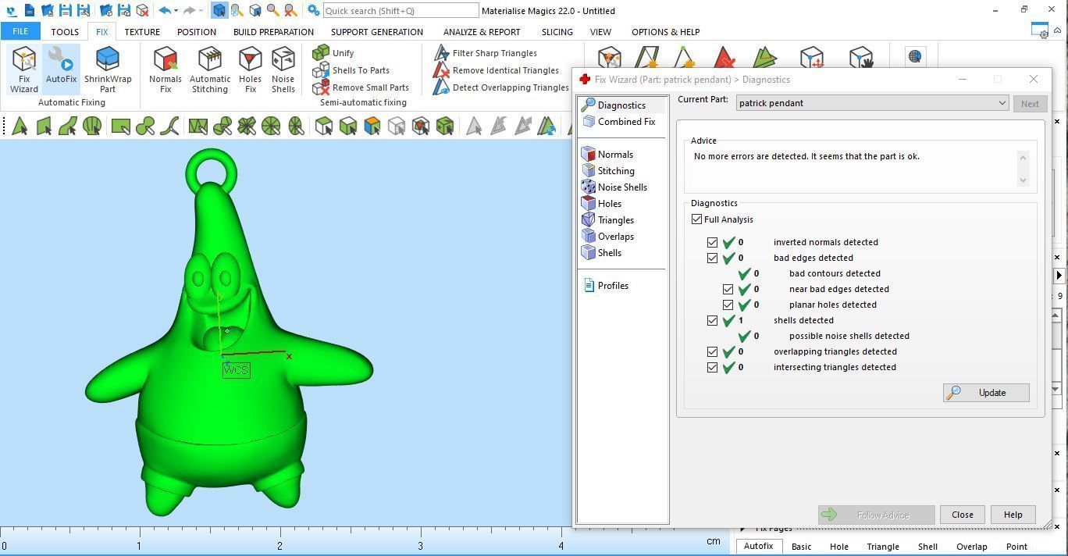Open Overlaps page in wizard sidebar

pyautogui.click(x=608, y=237)
